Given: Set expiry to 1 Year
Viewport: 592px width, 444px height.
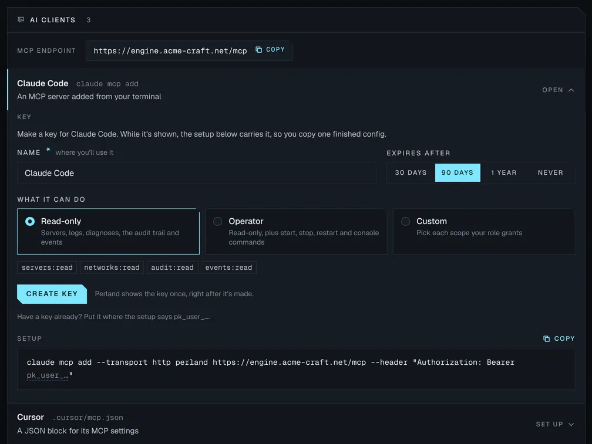Looking at the screenshot, I should coord(504,172).
